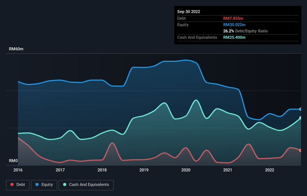Image resolution: width=307 pixels, height=196 pixels.
Task: Click the 2020 x-axis label
Action: pos(186,170)
